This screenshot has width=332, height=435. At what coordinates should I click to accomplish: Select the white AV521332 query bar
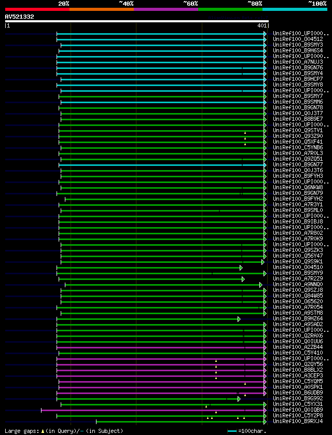point(136,21)
